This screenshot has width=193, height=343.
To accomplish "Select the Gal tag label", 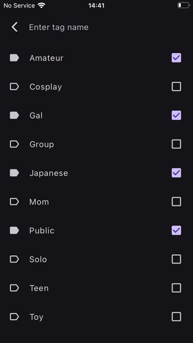I will coord(36,115).
